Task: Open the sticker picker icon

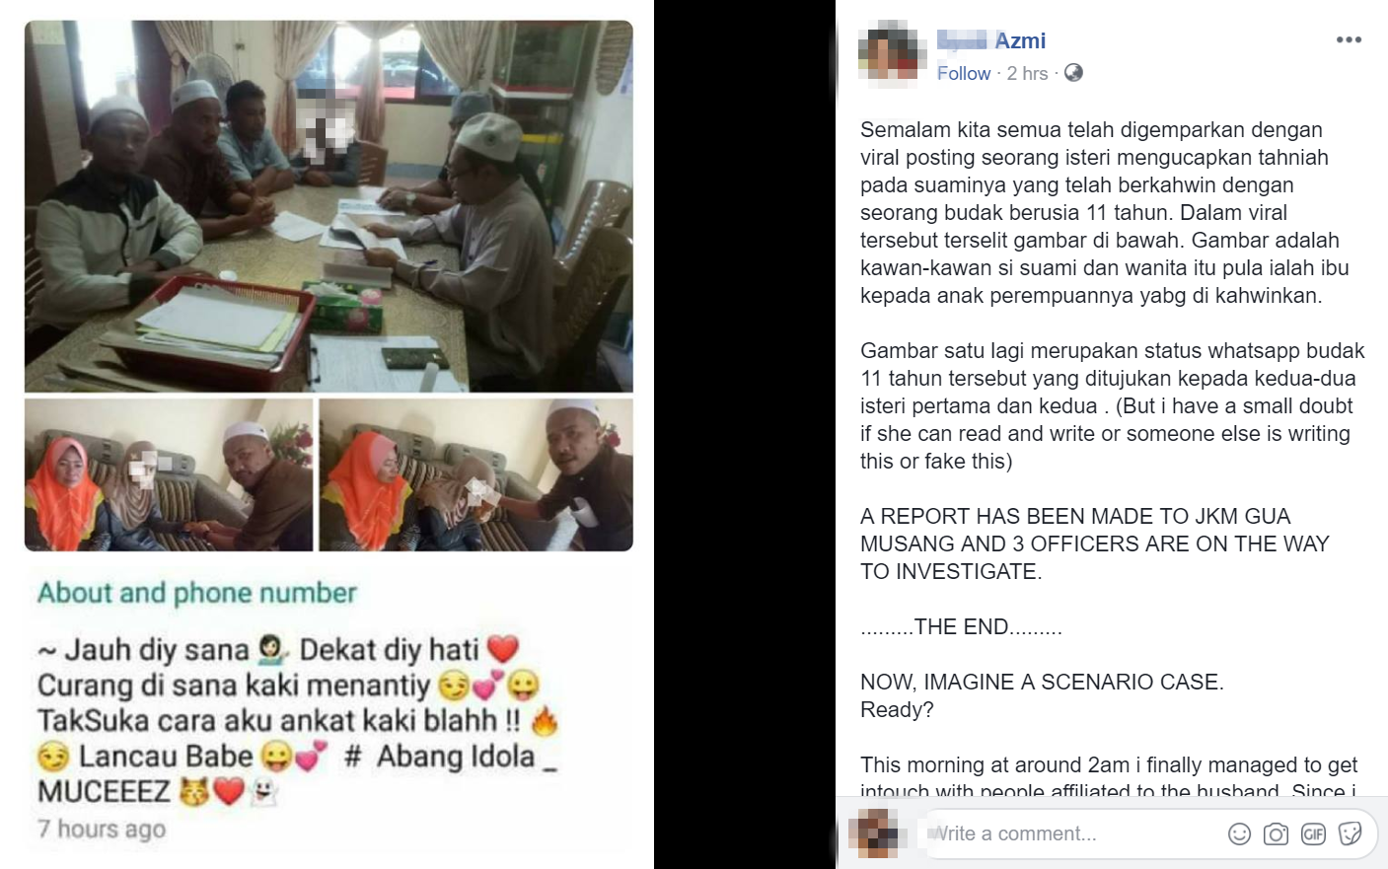Action: [1351, 834]
